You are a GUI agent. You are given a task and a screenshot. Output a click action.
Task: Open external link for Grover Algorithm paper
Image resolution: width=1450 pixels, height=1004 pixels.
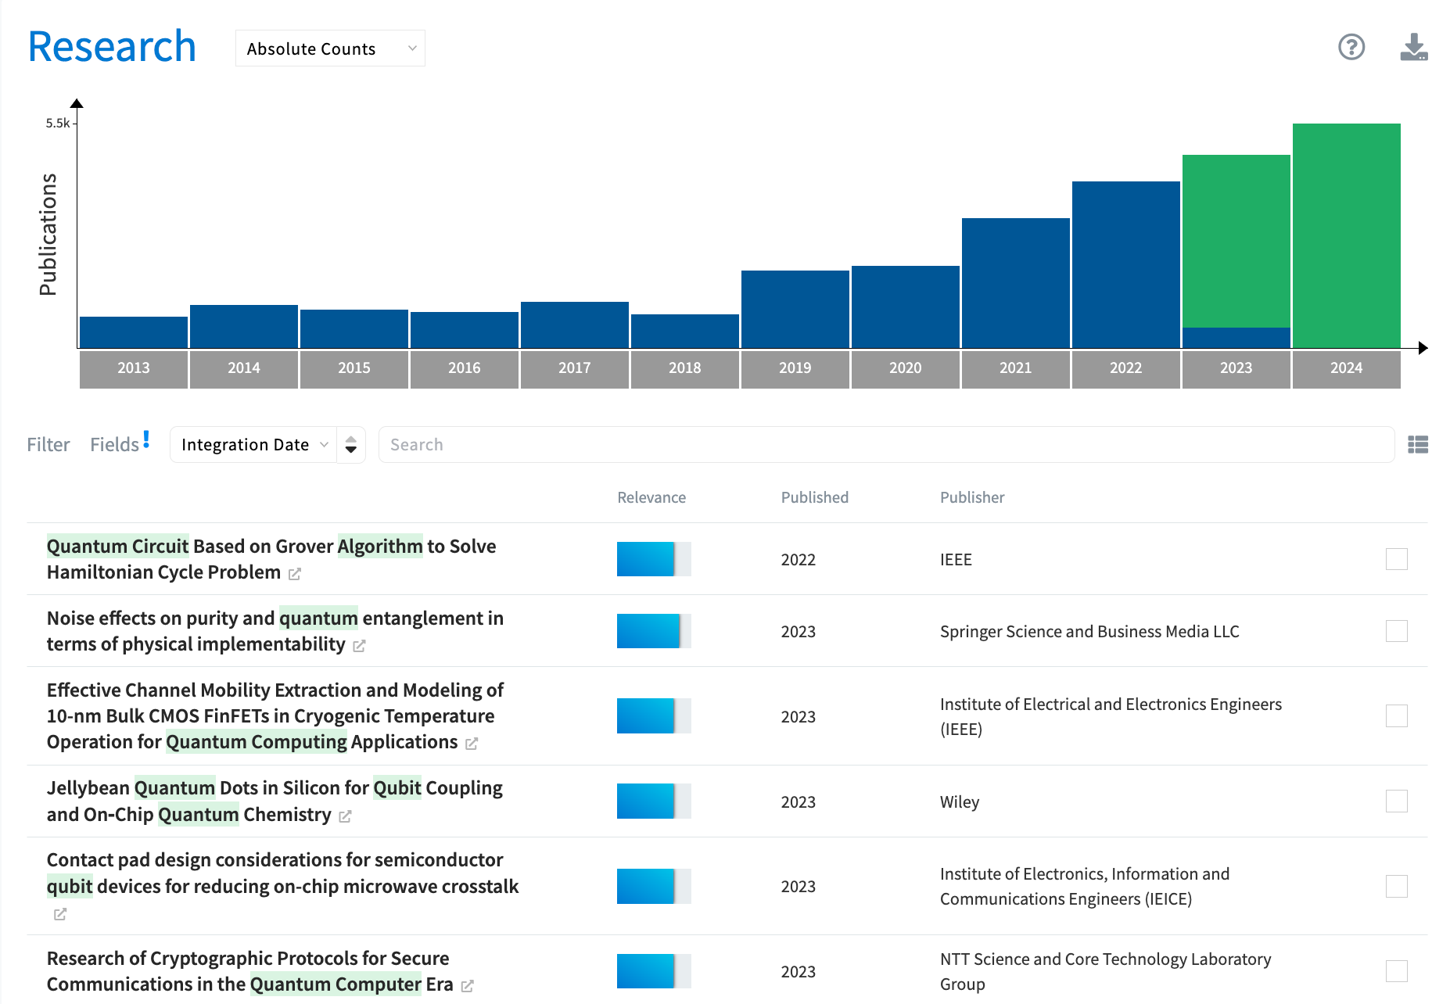295,574
